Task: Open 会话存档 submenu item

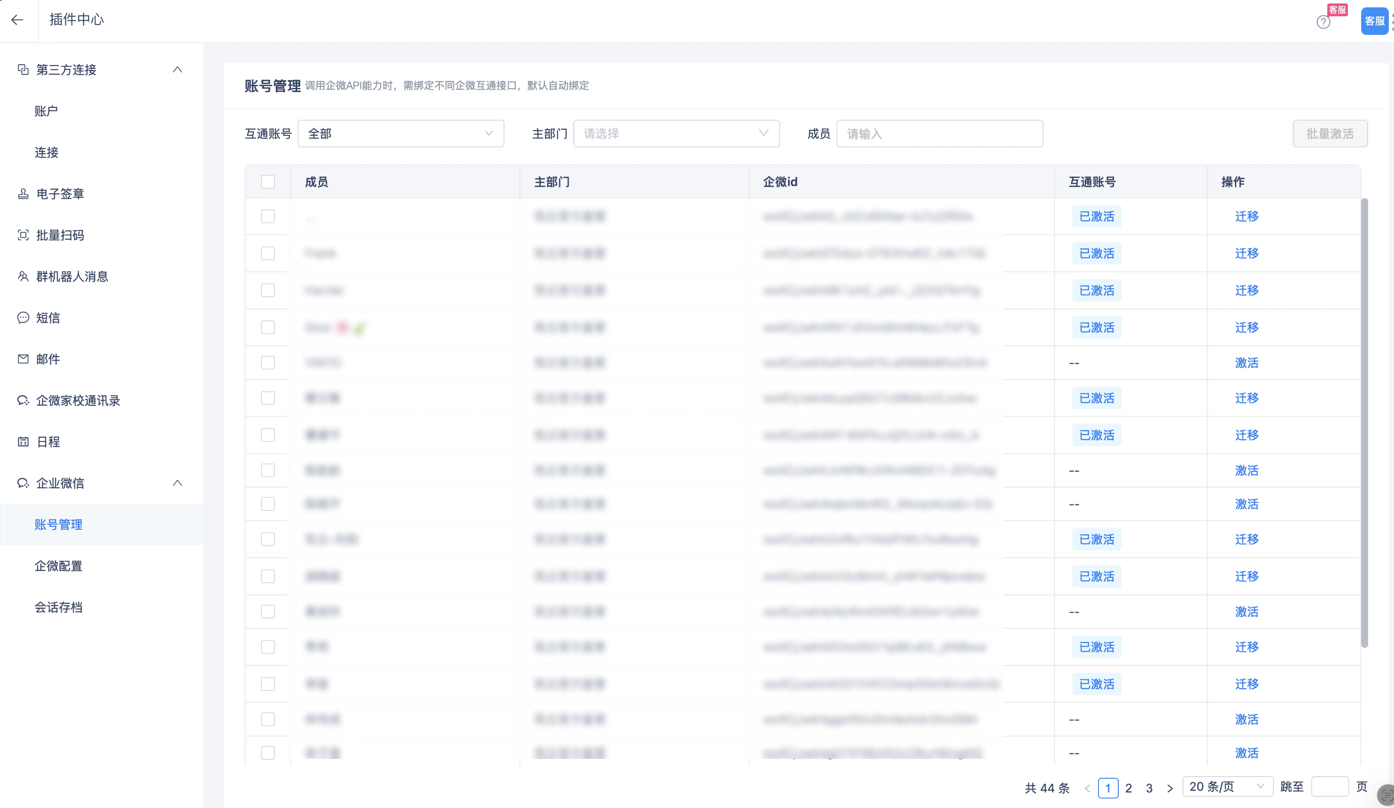Action: [x=58, y=607]
